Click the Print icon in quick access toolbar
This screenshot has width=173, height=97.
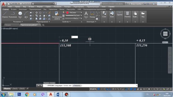pos(21,4)
